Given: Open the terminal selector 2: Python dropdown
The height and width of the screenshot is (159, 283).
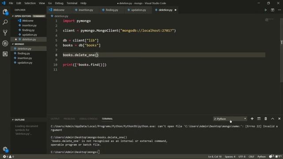Looking at the screenshot, I should 230,119.
